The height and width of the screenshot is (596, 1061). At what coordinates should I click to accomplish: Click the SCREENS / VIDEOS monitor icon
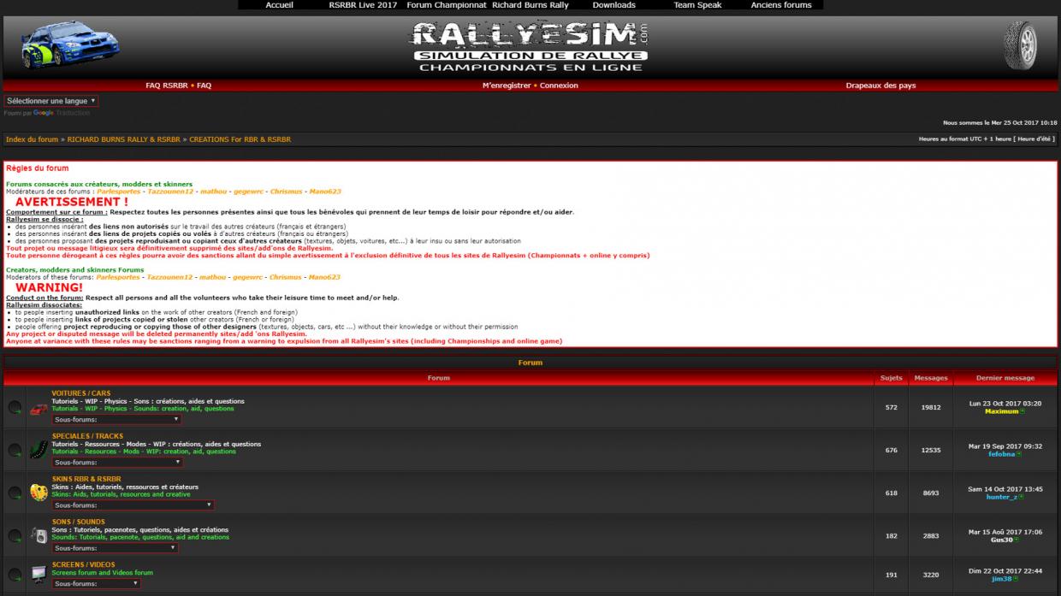[x=39, y=575]
